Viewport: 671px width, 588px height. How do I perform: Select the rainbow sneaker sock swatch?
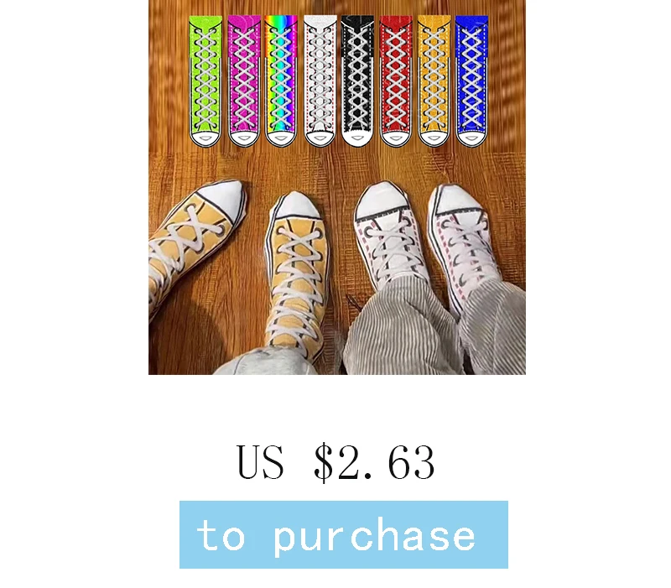281,81
